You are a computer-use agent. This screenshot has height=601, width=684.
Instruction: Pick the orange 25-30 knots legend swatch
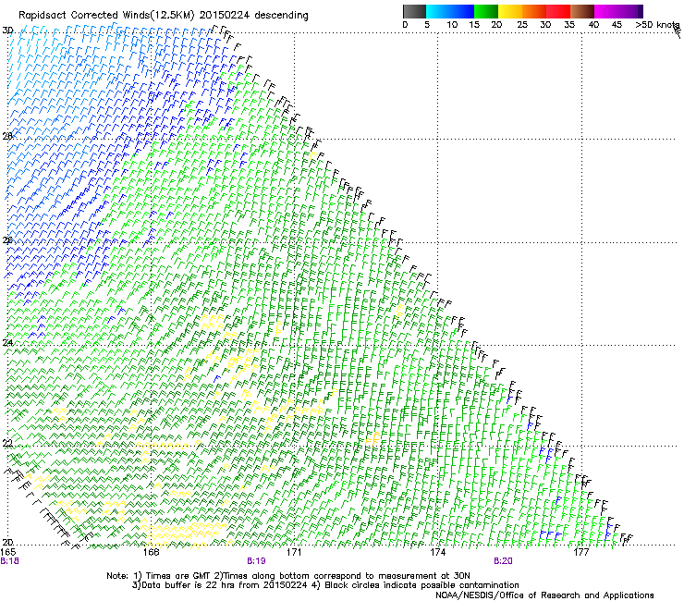tap(534, 12)
